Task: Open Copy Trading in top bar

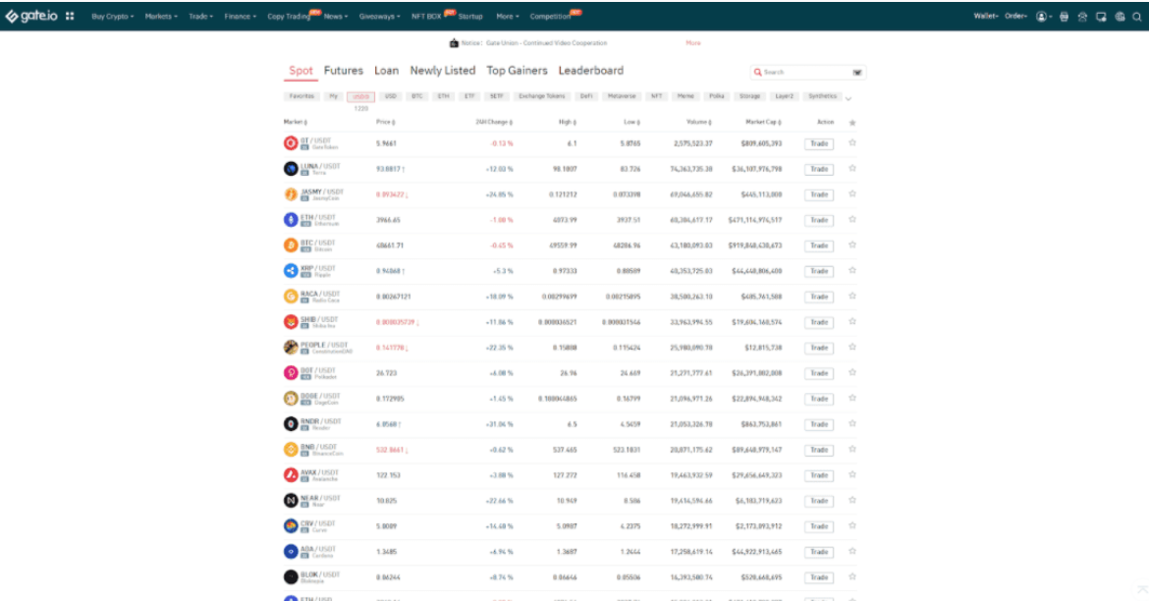Action: [x=289, y=16]
